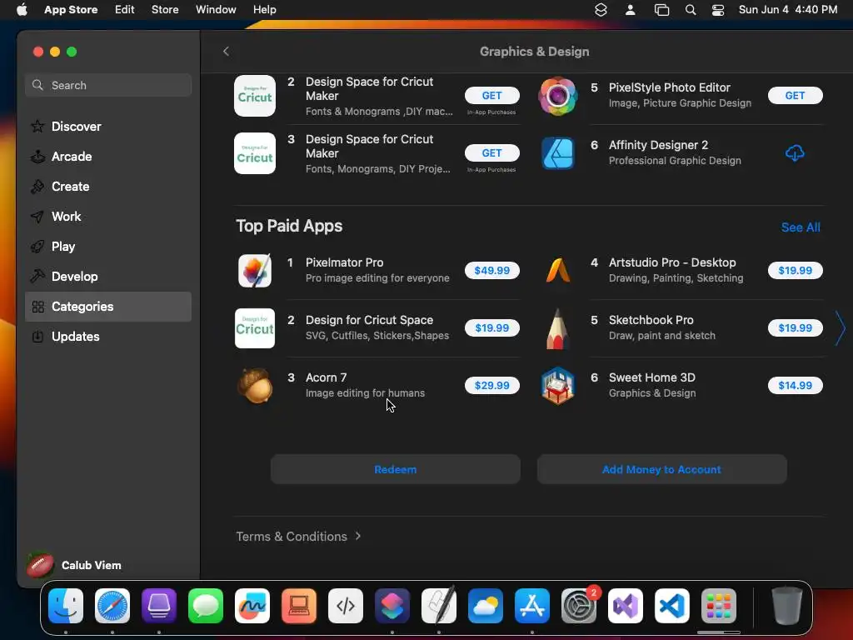Launch Safari from the Dock

tap(112, 606)
